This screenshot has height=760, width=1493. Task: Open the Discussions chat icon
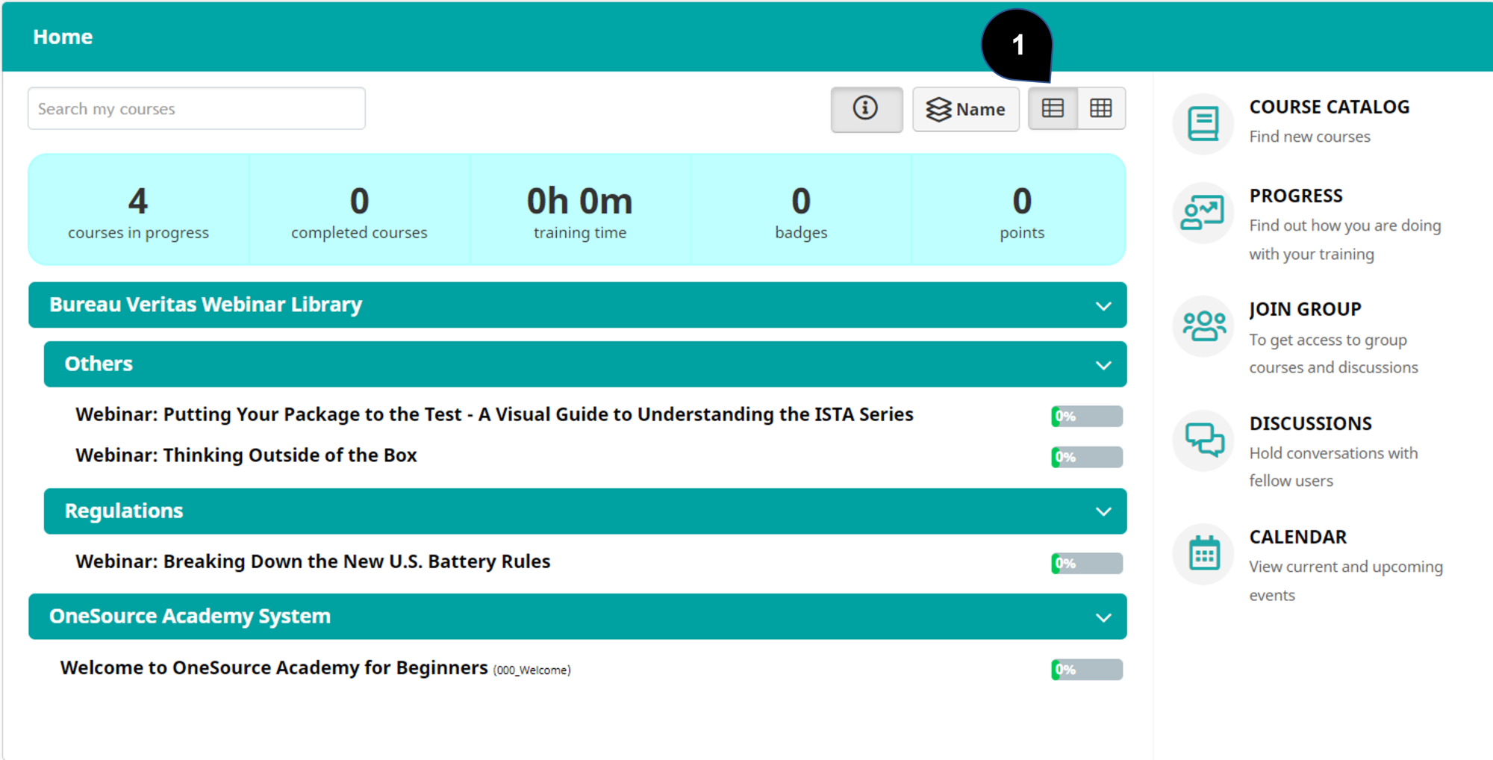1203,440
